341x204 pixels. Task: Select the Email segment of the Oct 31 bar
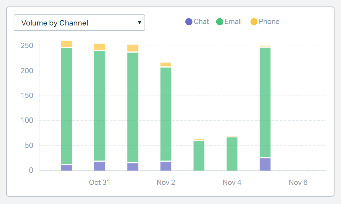coord(100,106)
